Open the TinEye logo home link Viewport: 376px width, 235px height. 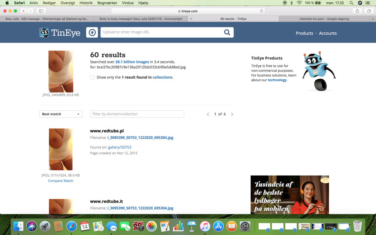point(60,33)
